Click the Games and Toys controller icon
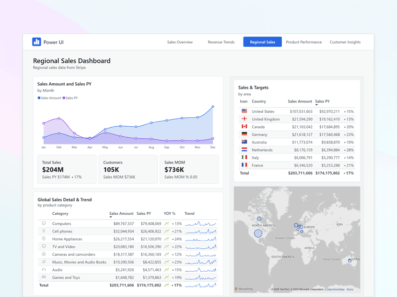This screenshot has height=297, width=397. point(44,277)
